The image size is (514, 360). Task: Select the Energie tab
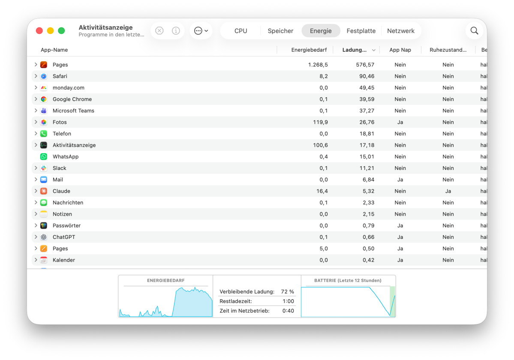321,31
